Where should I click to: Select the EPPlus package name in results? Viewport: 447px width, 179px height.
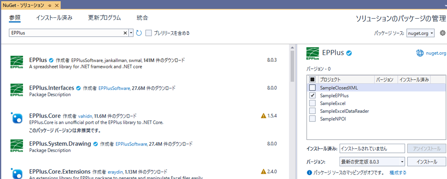click(38, 61)
